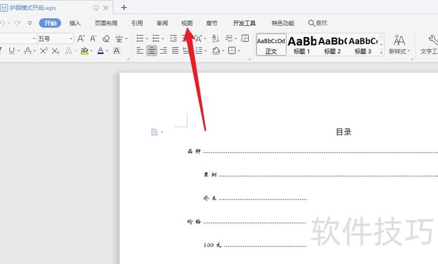Open the 审阅 ribbon tab

coord(162,23)
